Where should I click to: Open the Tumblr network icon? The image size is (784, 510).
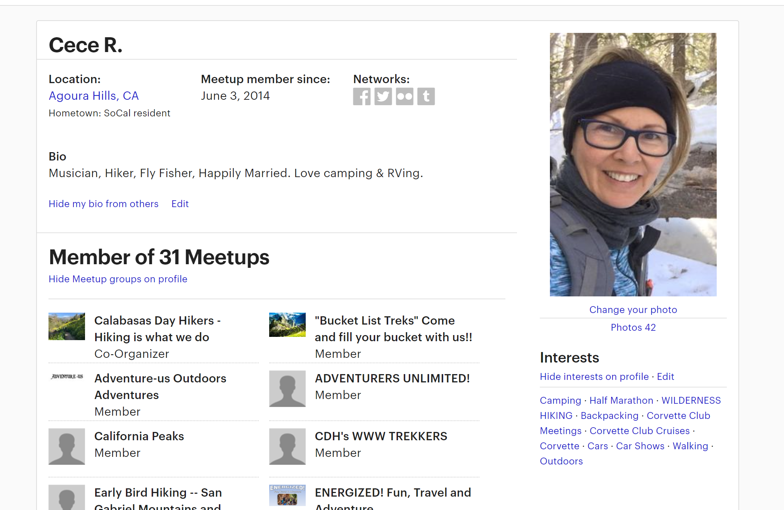click(426, 97)
